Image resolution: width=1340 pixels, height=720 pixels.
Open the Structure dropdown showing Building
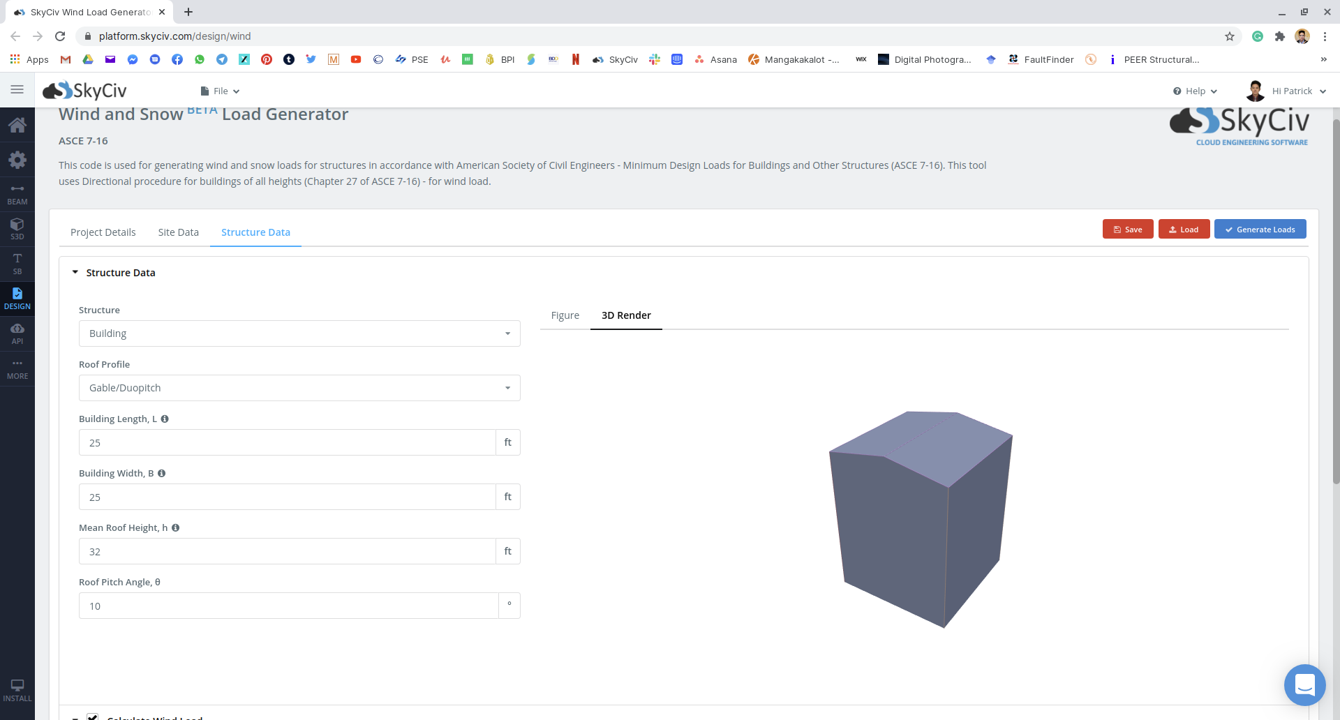[299, 333]
